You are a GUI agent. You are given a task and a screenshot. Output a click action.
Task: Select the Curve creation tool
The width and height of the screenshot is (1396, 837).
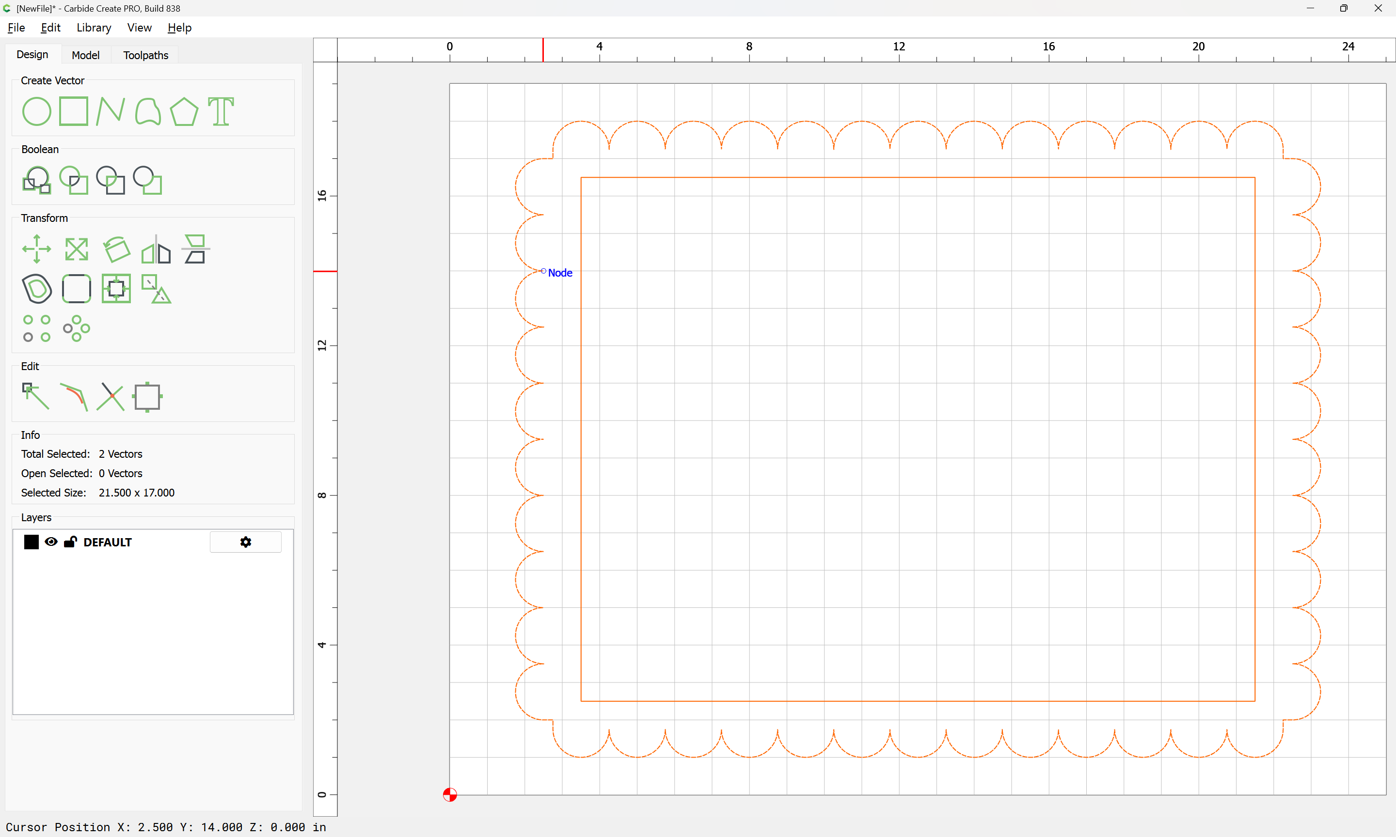pos(148,111)
